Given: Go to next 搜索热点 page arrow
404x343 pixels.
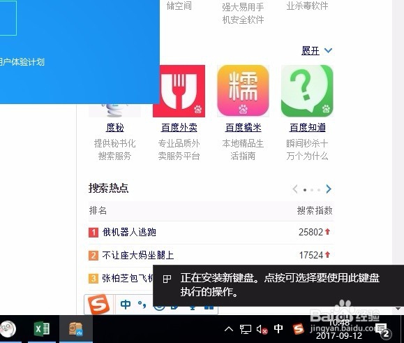Looking at the screenshot, I should pos(329,189).
